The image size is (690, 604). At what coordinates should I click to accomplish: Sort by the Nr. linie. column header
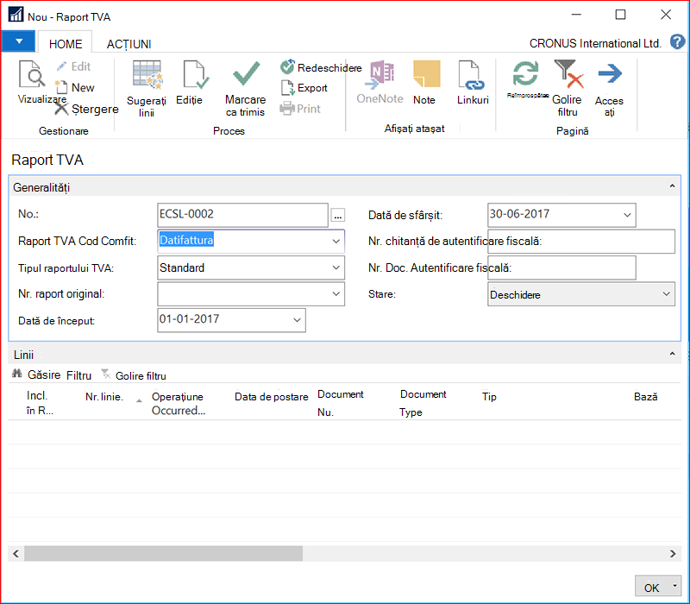point(104,397)
